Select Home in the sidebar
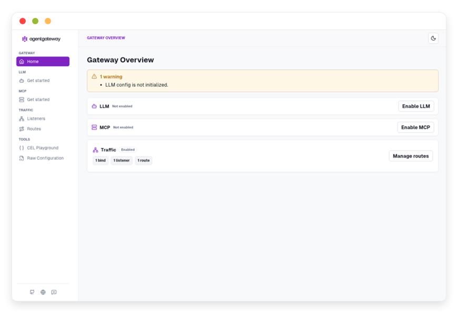 [43, 62]
